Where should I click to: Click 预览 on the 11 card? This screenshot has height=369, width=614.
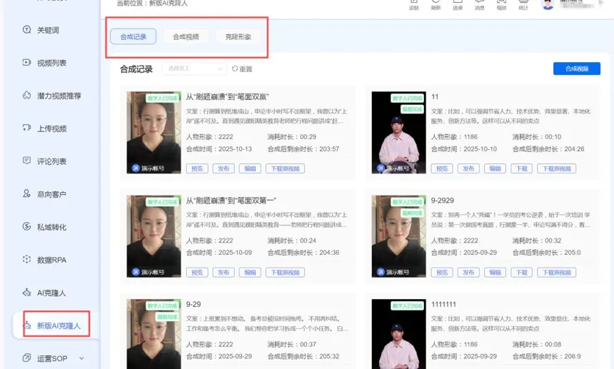(x=442, y=168)
